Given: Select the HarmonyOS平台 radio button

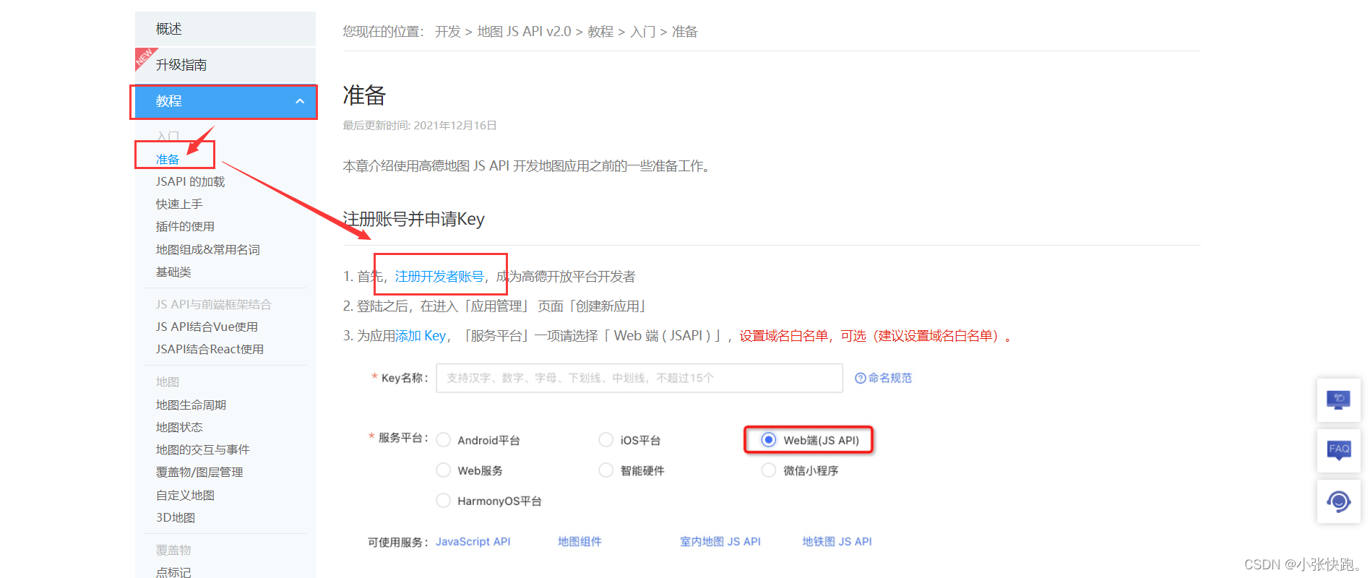Looking at the screenshot, I should tap(444, 501).
